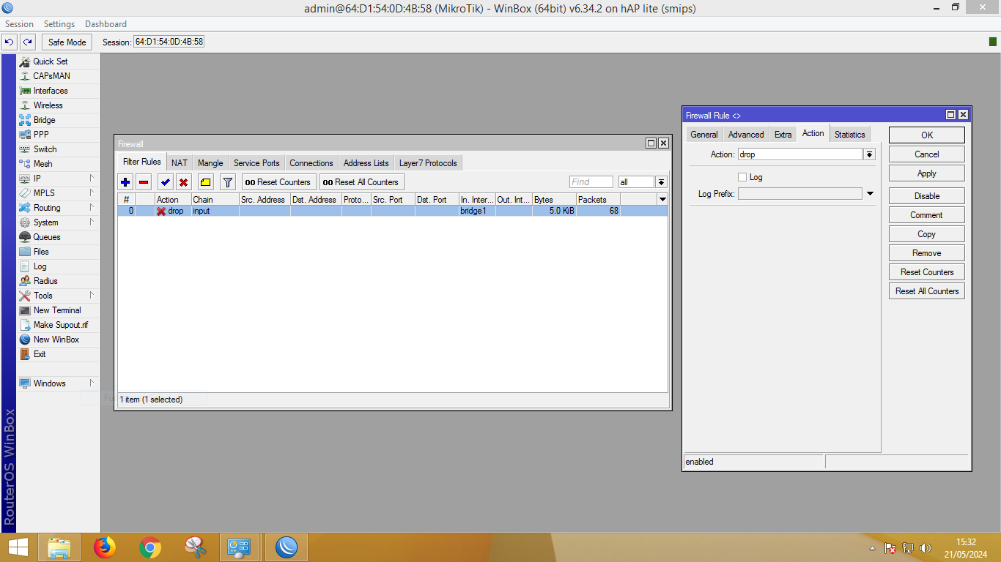Click the red X Disable rule icon
Viewport: 1001px width, 562px height.
pyautogui.click(x=184, y=182)
